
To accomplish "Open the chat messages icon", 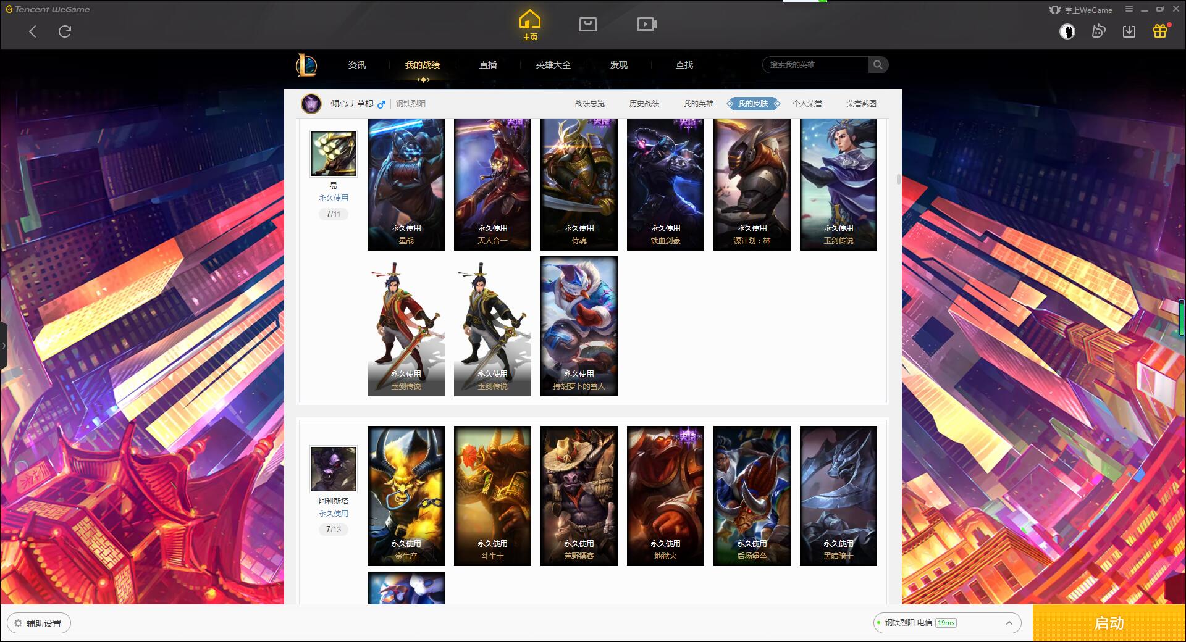I will pos(1098,31).
